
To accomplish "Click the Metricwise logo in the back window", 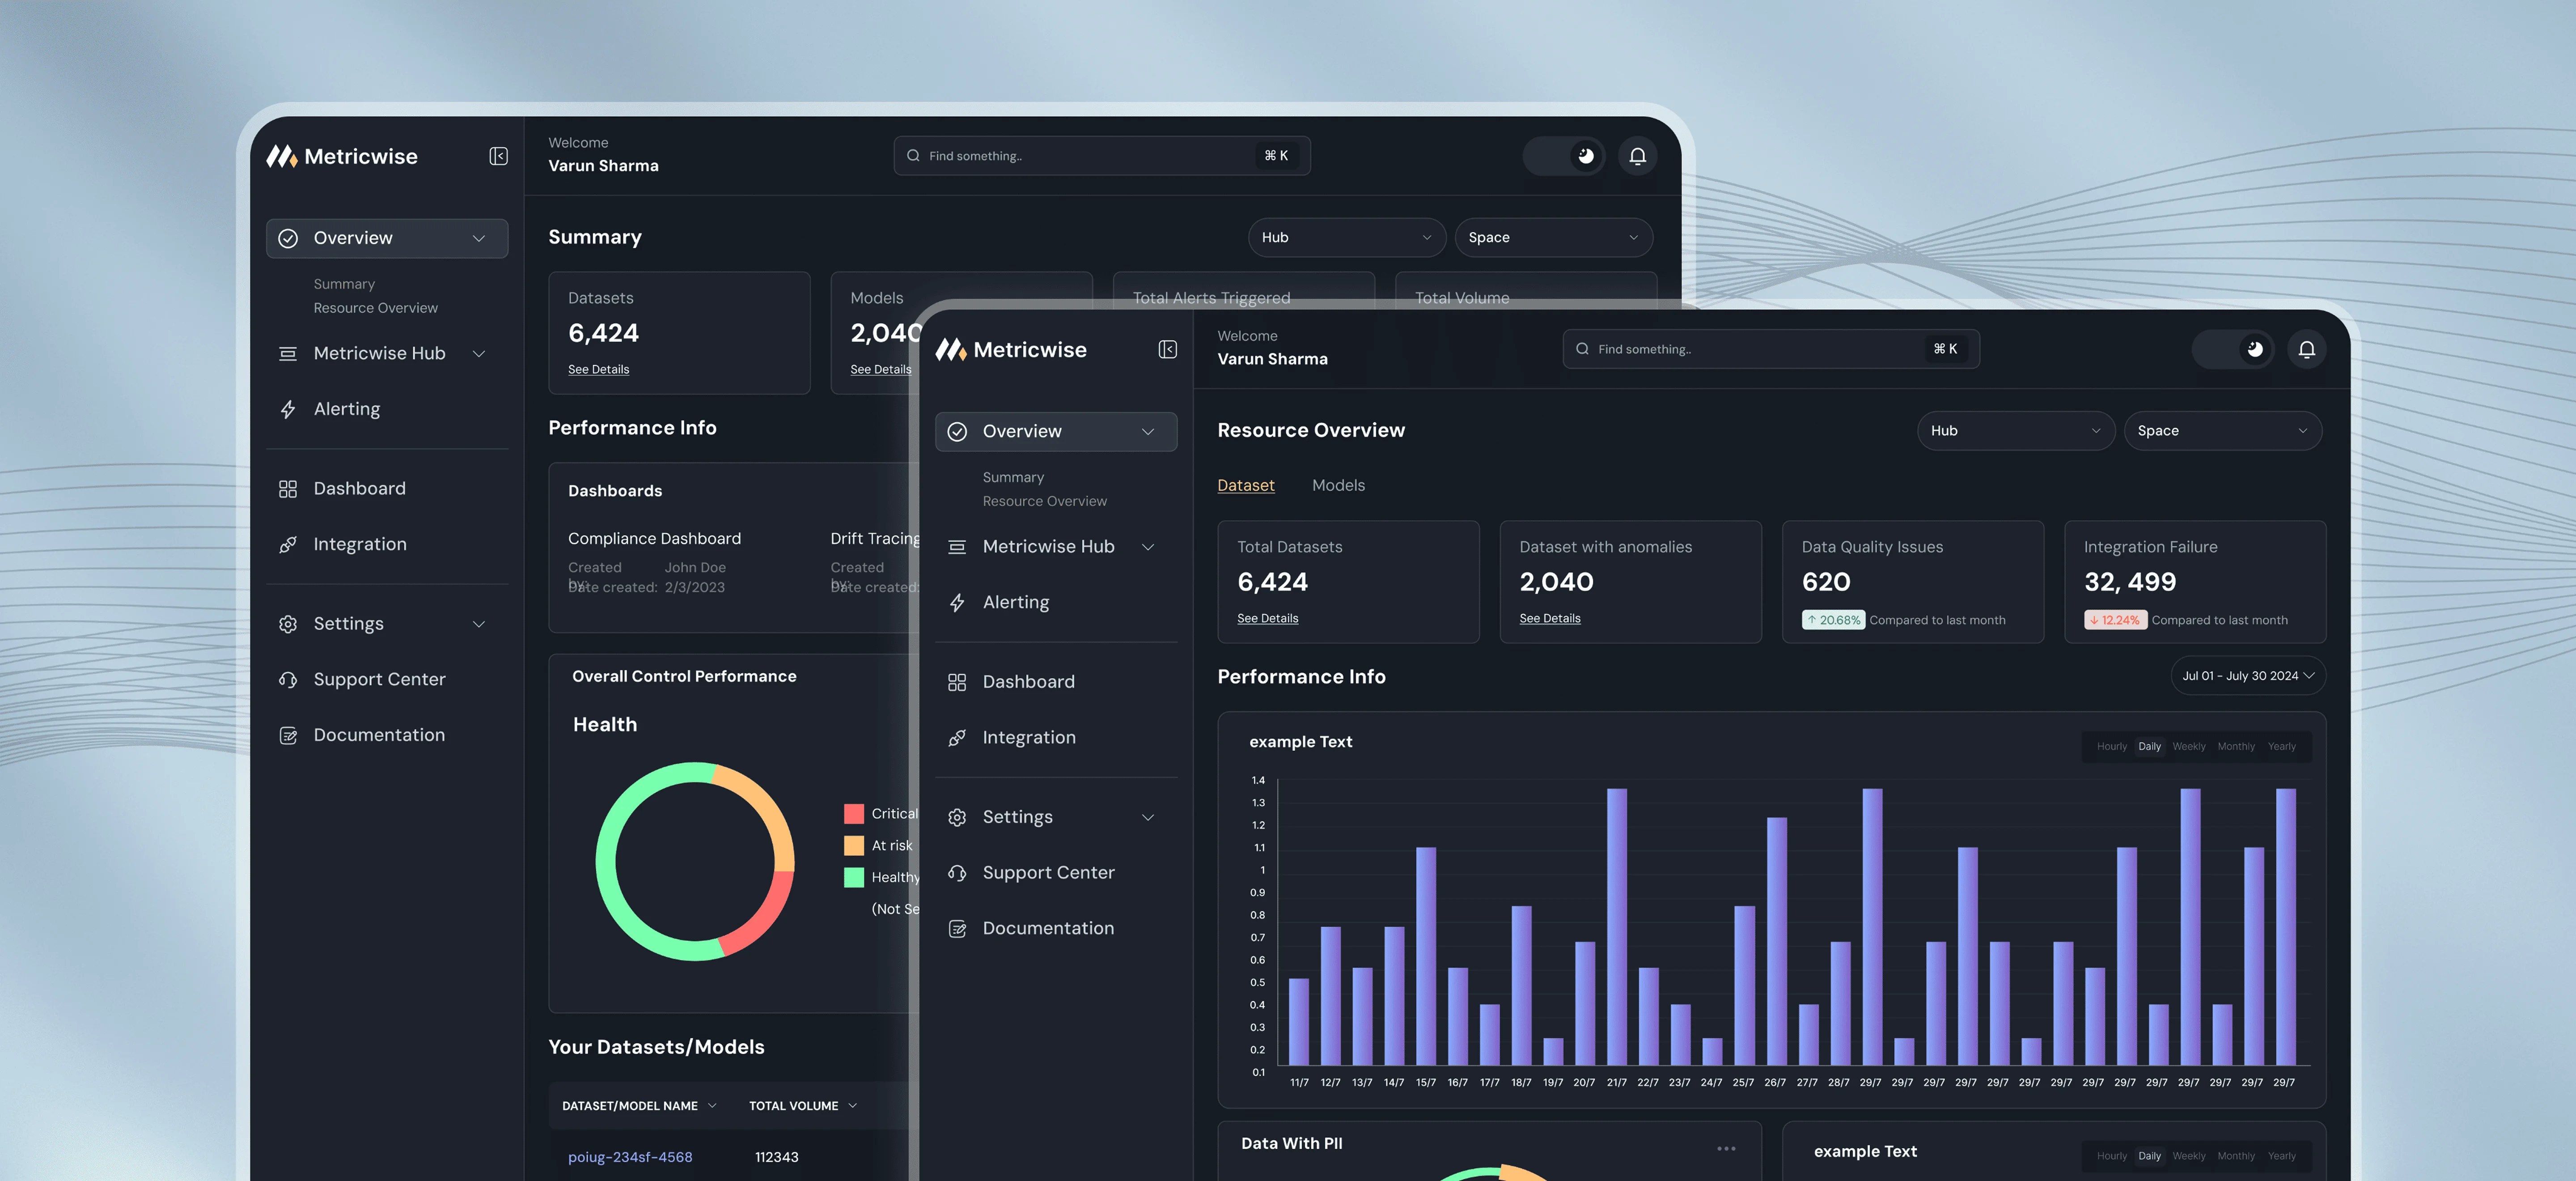I will (x=342, y=156).
